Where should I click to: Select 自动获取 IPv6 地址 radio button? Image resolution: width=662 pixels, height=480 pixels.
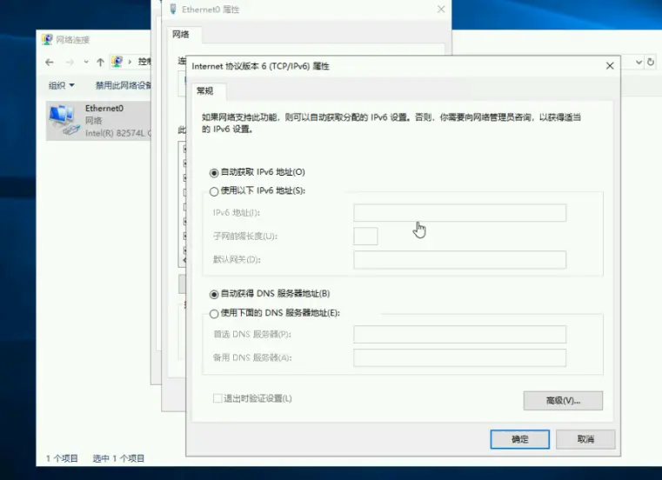[x=214, y=172]
